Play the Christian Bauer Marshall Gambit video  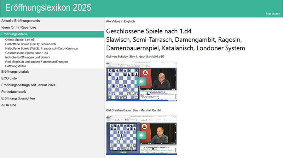[x=141, y=135]
